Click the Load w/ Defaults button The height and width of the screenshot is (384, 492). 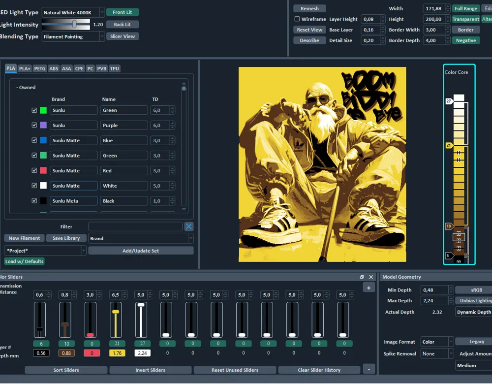coord(24,261)
